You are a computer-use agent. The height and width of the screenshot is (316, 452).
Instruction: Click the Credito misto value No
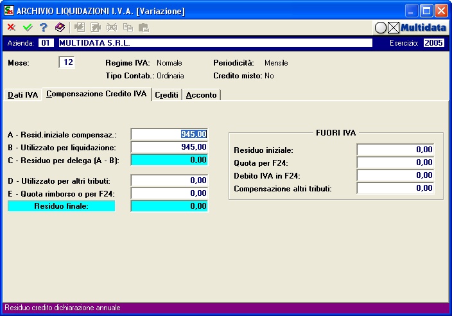[x=269, y=76]
